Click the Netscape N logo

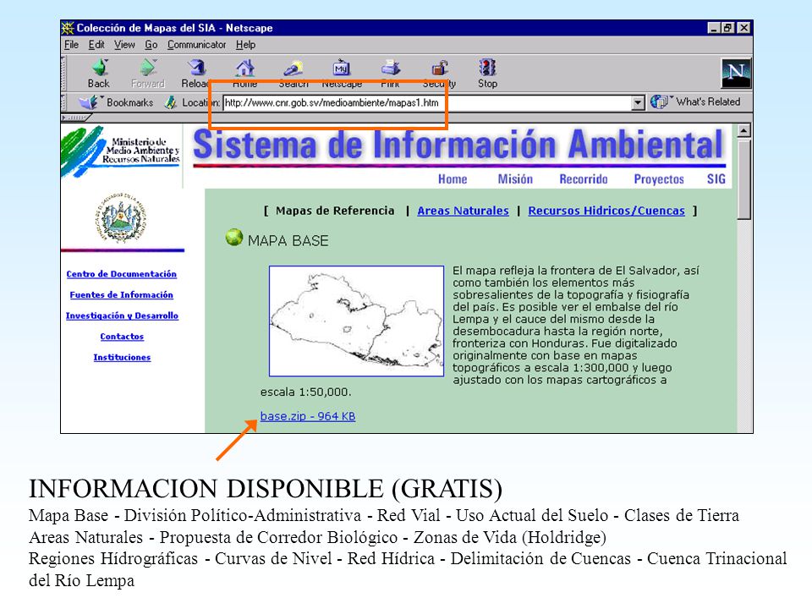tap(736, 73)
